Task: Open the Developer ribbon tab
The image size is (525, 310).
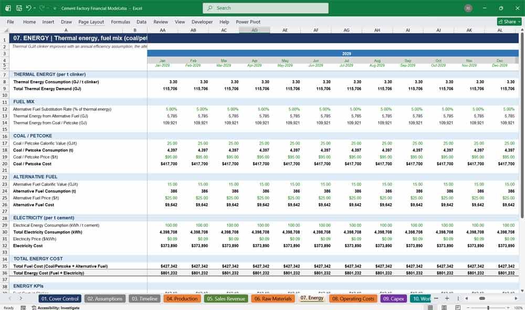Action: [x=202, y=21]
